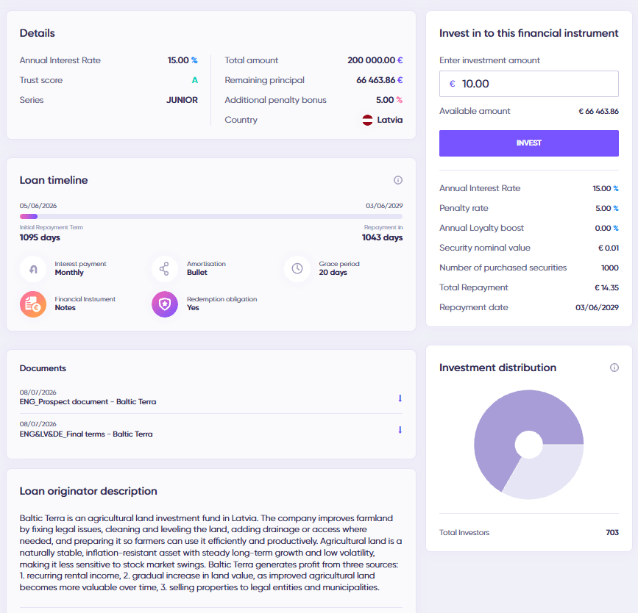Click Additional penalty bonus 5.00 % value
The image size is (638, 613).
point(389,100)
